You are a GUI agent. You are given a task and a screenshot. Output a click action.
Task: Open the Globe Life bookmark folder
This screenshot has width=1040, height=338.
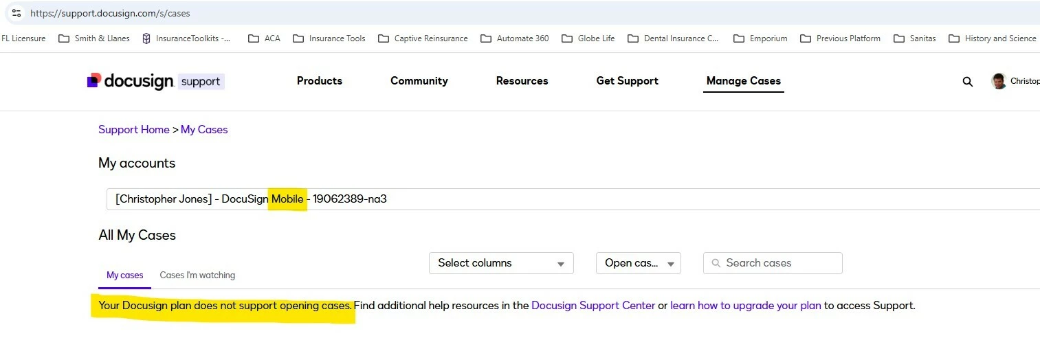pyautogui.click(x=588, y=38)
